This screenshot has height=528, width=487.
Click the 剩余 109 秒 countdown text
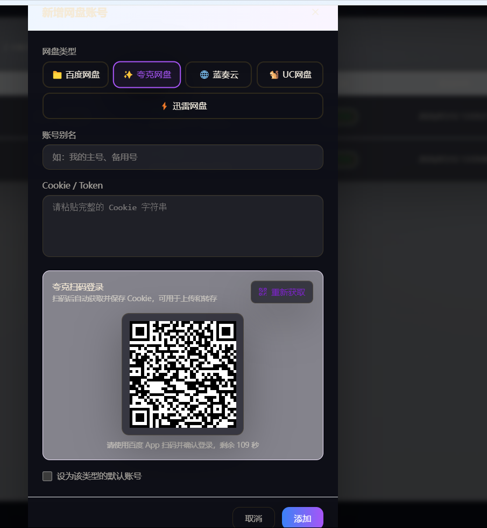pyautogui.click(x=239, y=445)
